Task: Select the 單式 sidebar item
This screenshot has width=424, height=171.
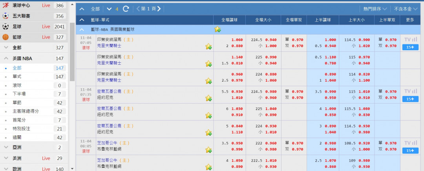Action: [x=34, y=77]
